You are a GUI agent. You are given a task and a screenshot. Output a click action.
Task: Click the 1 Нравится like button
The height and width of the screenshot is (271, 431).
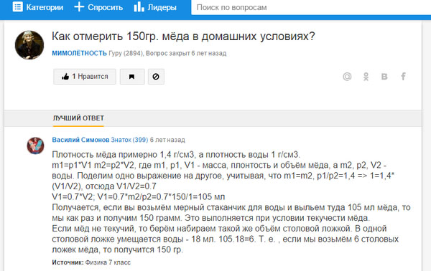(85, 77)
